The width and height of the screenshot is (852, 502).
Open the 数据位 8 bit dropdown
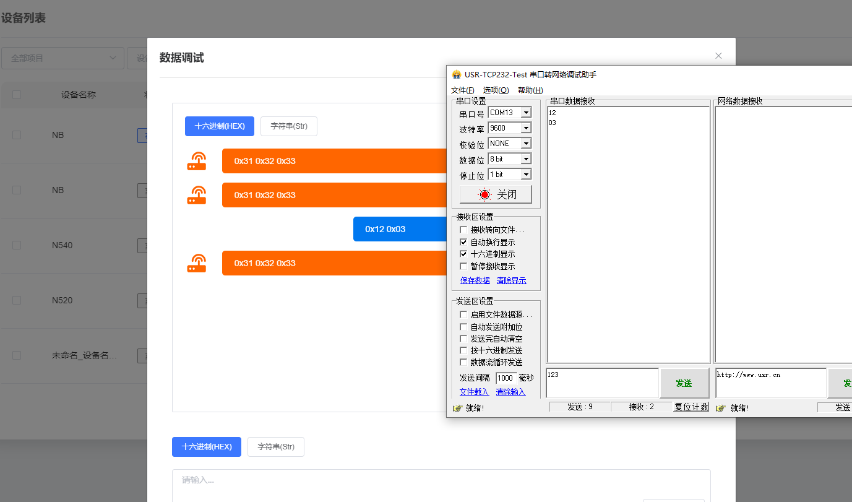[x=526, y=159]
